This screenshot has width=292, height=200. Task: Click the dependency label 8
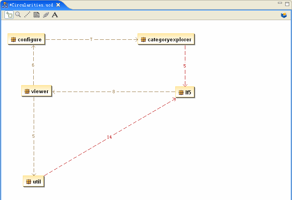pos(114,92)
